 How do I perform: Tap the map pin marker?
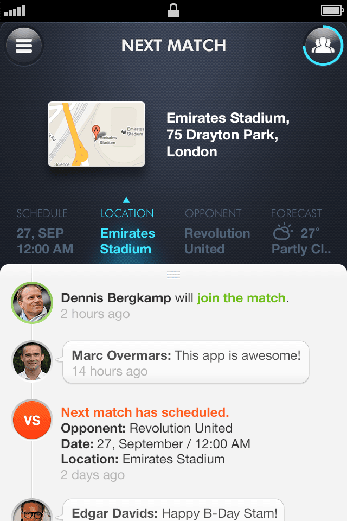(x=96, y=130)
